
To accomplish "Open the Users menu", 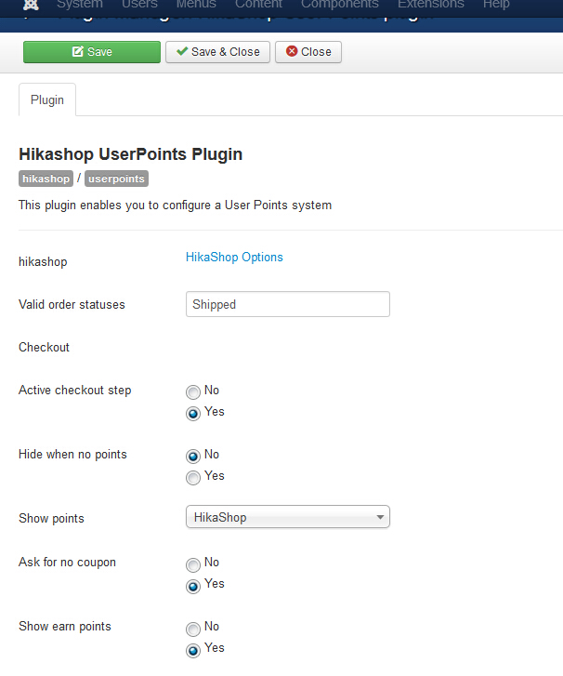I will tap(139, 5).
